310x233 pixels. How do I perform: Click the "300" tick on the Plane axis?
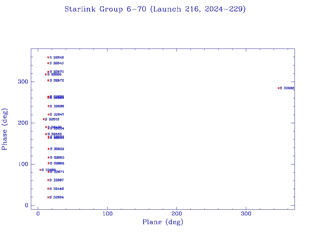pyautogui.click(x=246, y=214)
